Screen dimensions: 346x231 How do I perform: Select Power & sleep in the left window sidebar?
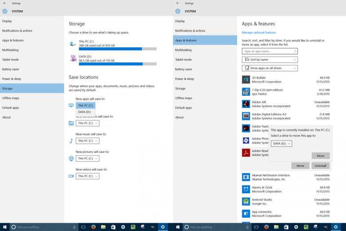click(x=32, y=79)
